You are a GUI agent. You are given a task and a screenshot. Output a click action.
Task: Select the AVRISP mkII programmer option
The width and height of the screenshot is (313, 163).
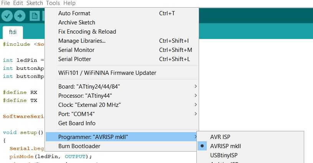pos(226,146)
